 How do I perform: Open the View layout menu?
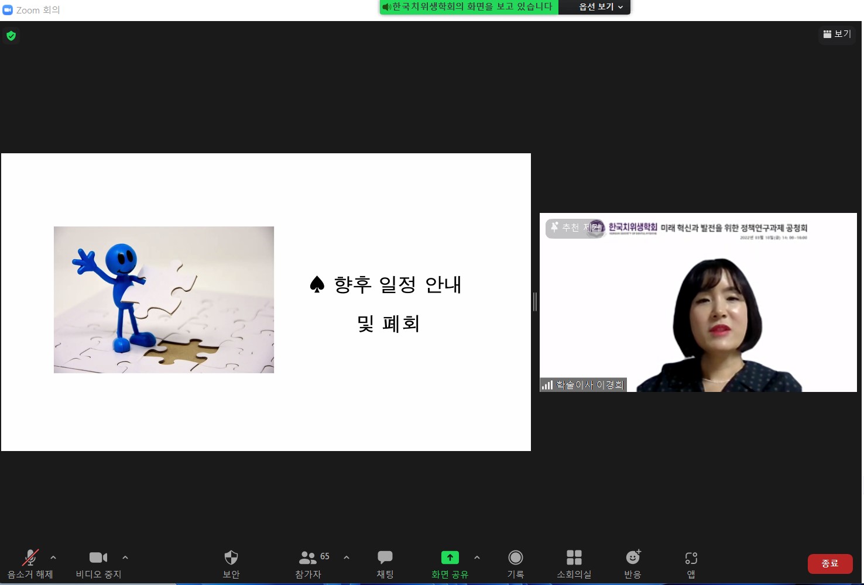tap(837, 35)
